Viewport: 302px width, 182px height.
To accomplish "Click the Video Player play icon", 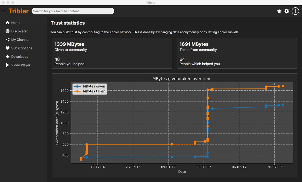I will (7, 65).
